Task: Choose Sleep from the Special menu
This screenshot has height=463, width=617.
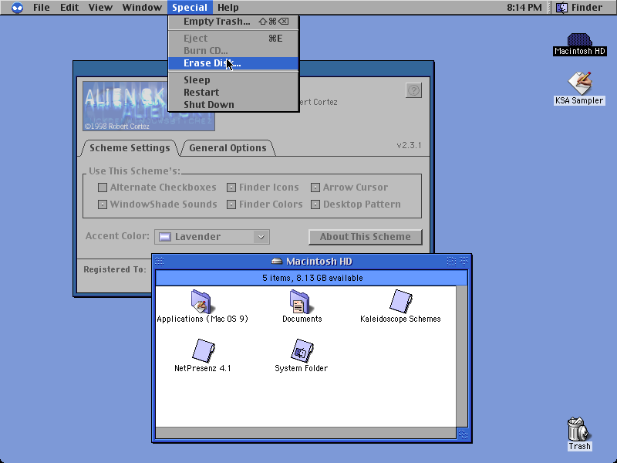Action: coord(234,80)
